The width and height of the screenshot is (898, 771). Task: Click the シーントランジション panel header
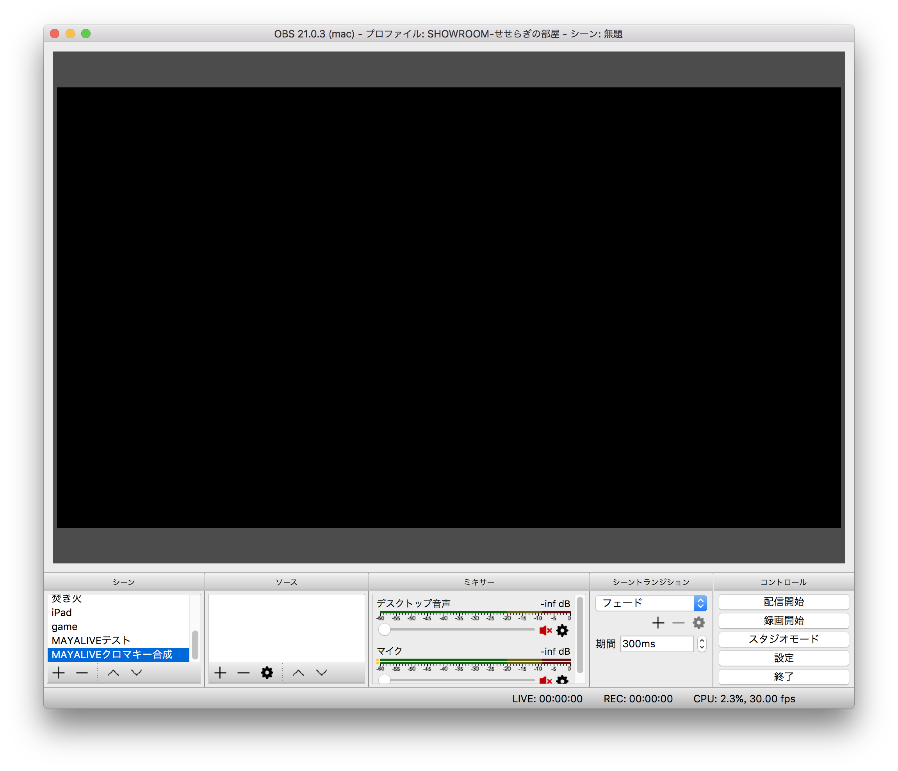click(x=651, y=582)
